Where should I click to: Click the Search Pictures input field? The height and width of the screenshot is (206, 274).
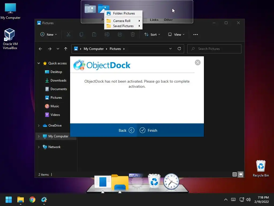[x=214, y=49]
